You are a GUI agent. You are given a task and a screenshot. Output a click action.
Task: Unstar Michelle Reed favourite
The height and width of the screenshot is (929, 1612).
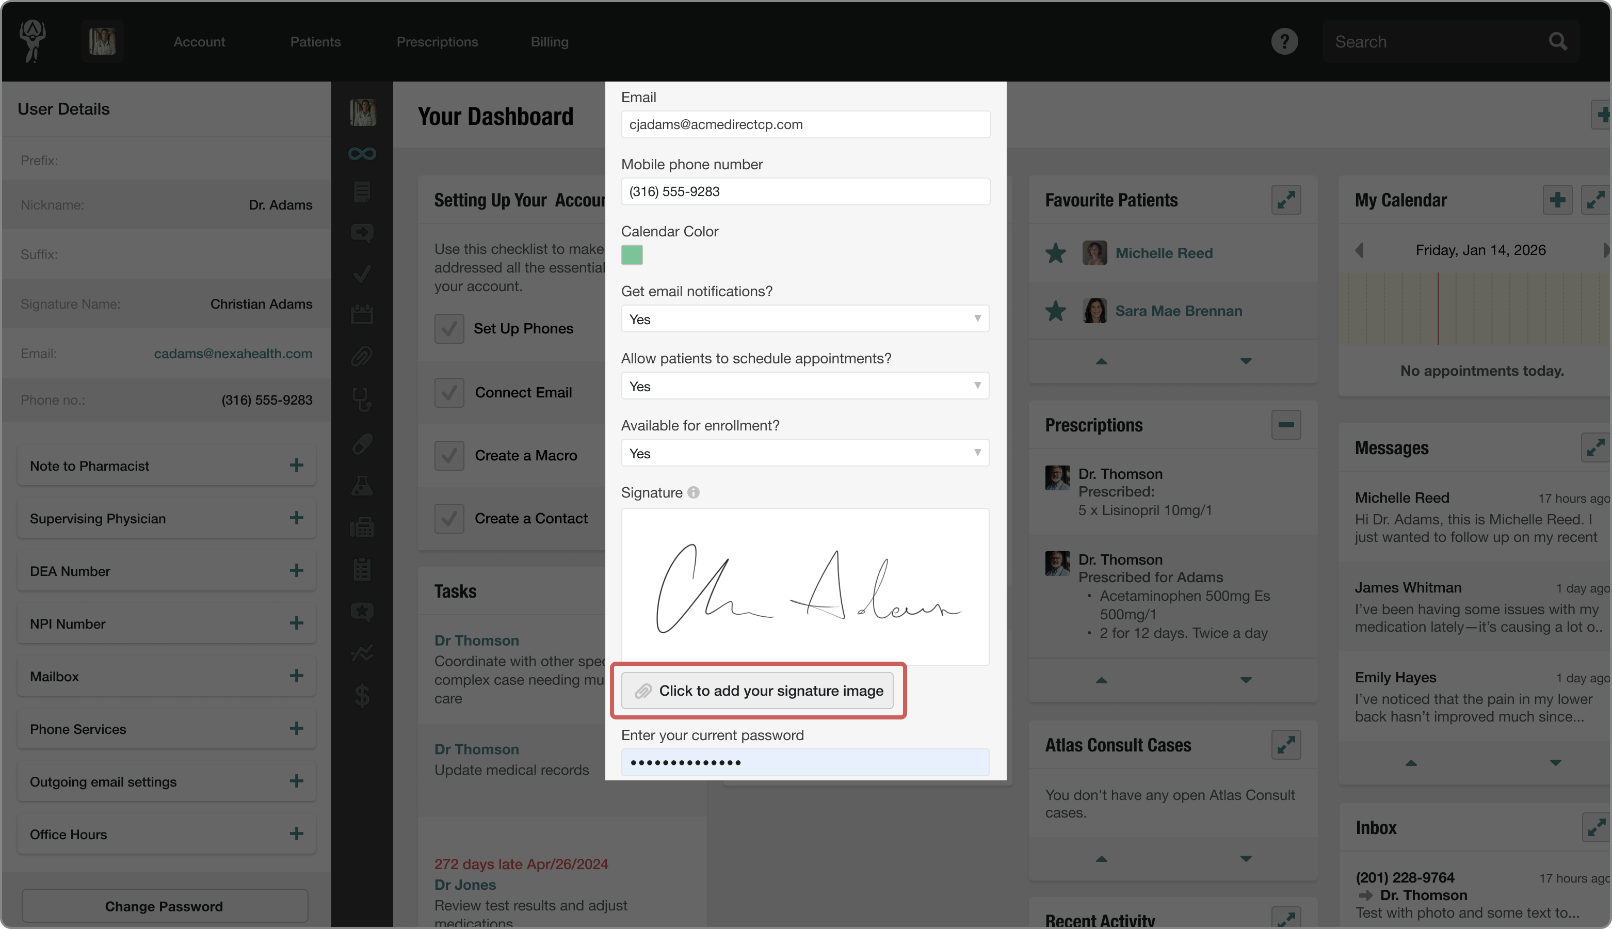(x=1056, y=253)
